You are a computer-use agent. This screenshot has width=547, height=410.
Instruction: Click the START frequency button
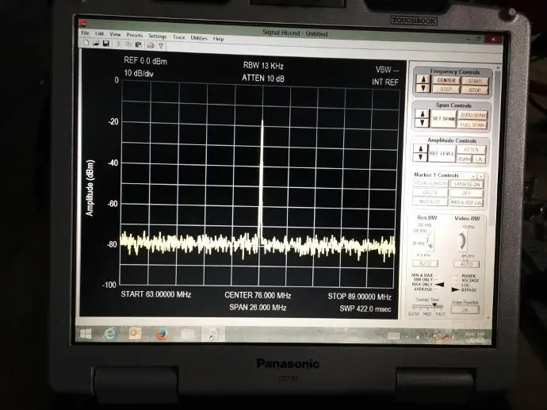(x=475, y=81)
